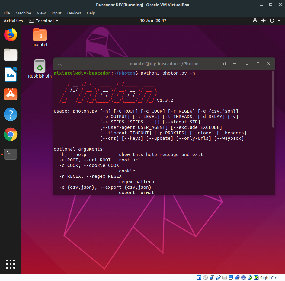This screenshot has height=281, width=285.
Task: Click the Terminal icon in dock
Action: pos(11,154)
